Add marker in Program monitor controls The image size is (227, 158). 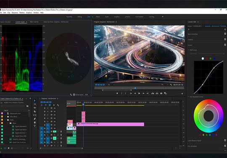click(x=117, y=93)
